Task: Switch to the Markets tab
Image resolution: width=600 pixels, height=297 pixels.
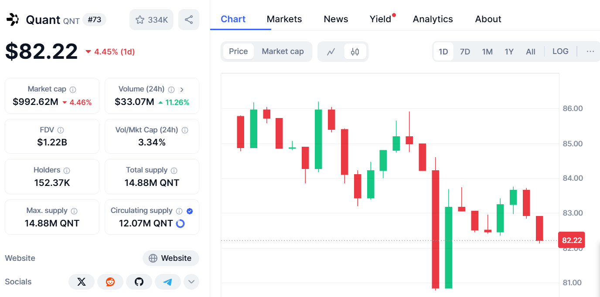Action: (x=284, y=19)
